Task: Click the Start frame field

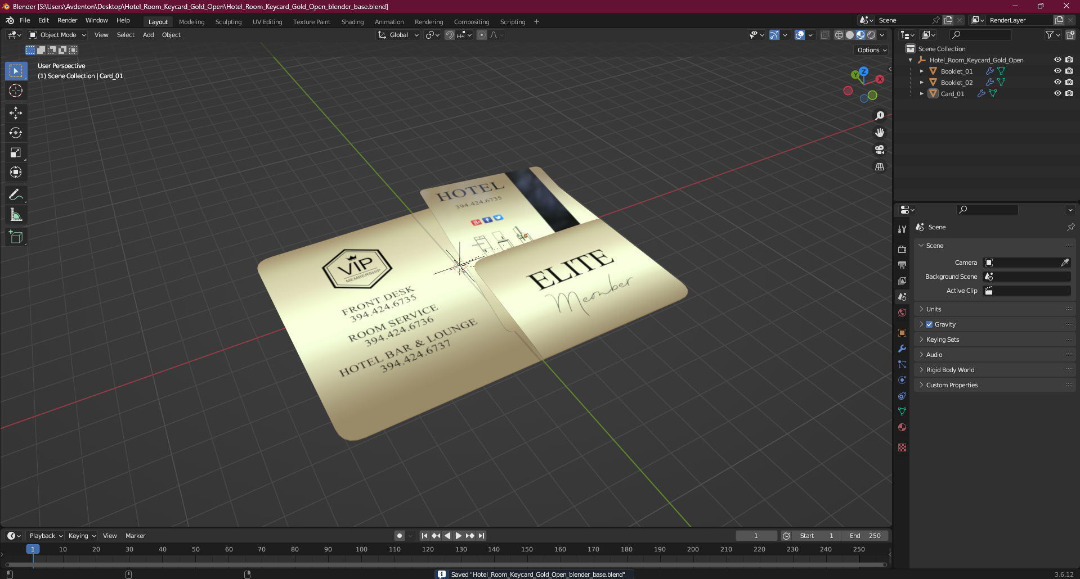Action: point(817,536)
